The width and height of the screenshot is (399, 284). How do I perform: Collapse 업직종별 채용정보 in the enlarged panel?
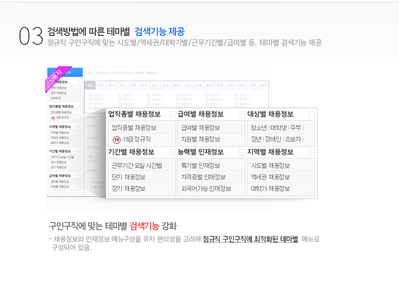click(173, 115)
